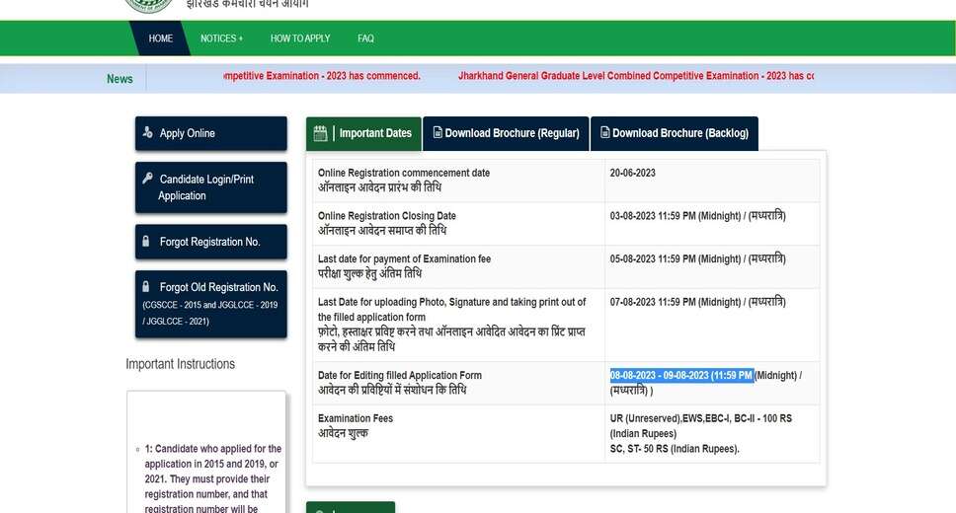This screenshot has height=513, width=956.
Task: Click document icon on Brochure (Regular)
Action: [x=438, y=132]
